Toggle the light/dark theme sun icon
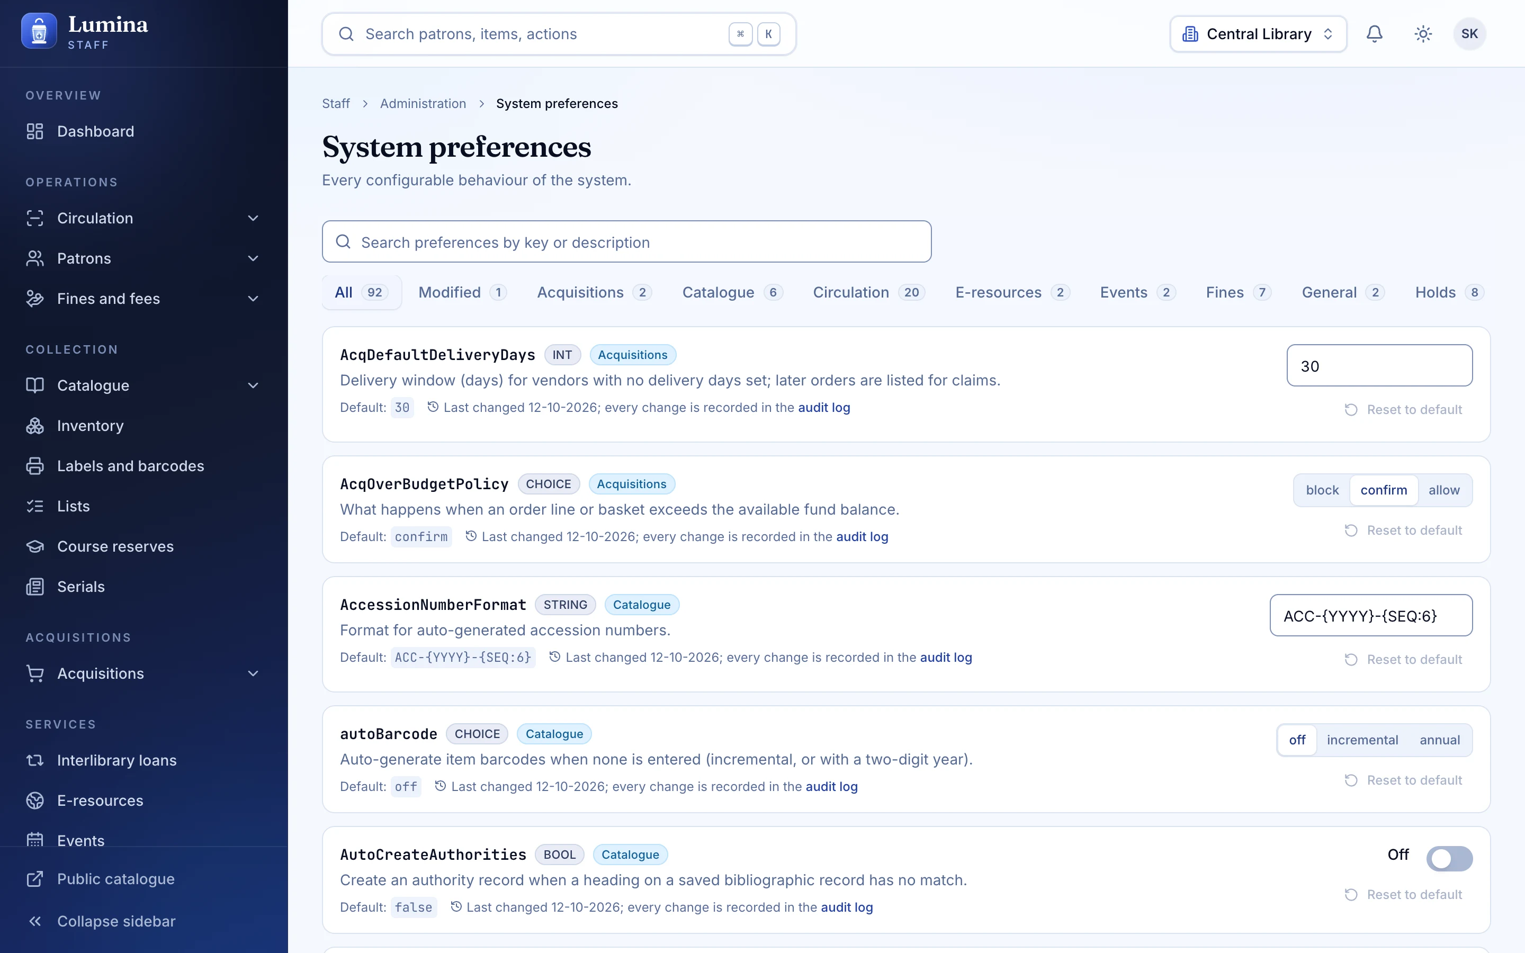The width and height of the screenshot is (1525, 953). 1423,34
